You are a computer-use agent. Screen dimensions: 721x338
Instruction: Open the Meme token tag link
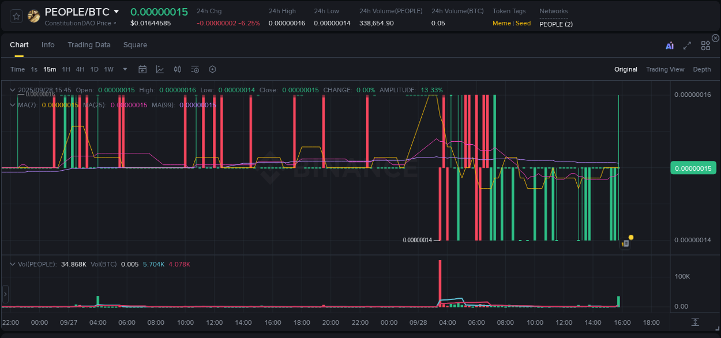pos(501,23)
